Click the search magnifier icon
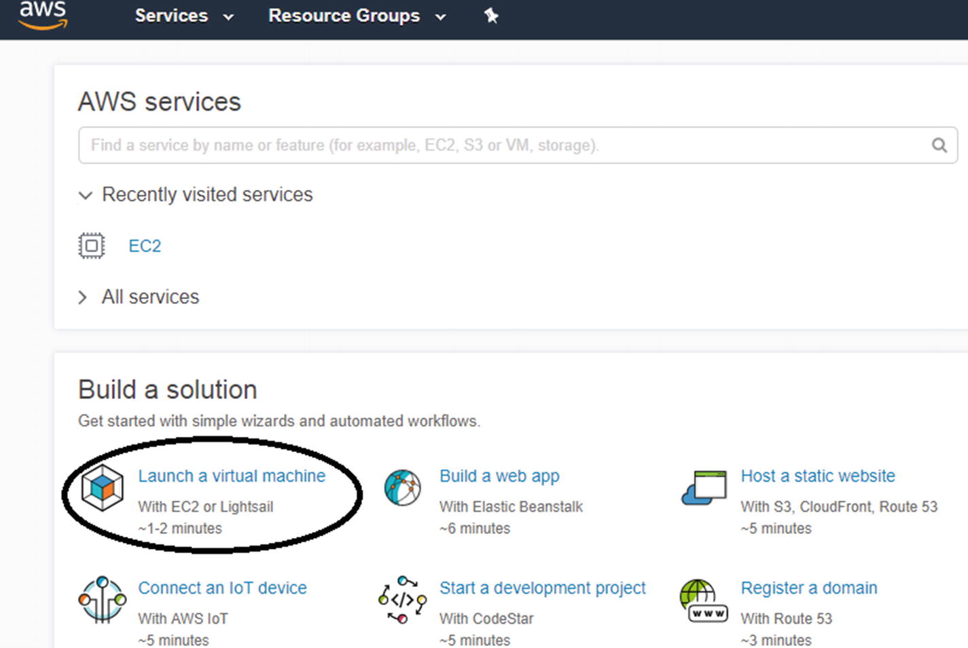 [939, 145]
